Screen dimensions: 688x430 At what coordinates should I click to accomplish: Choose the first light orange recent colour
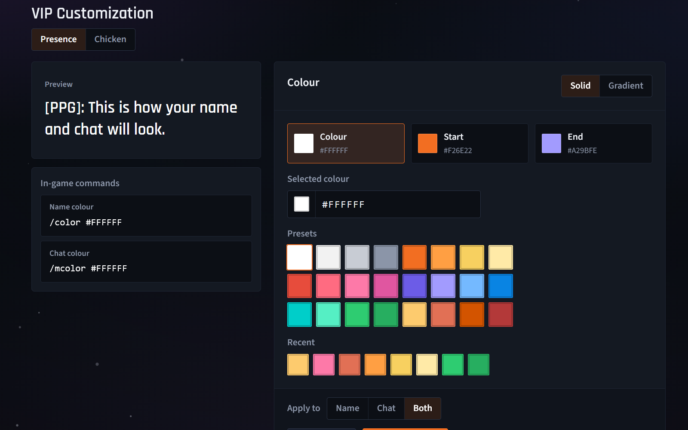tap(298, 365)
